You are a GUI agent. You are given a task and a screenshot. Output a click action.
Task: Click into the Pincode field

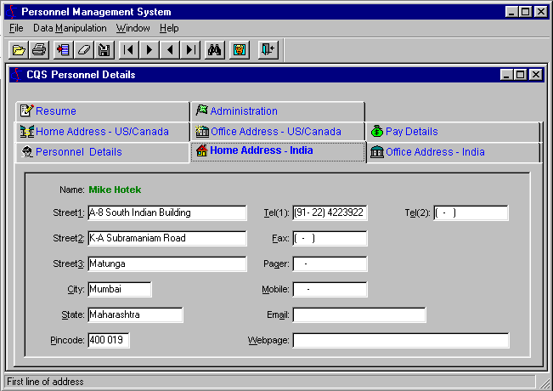pyautogui.click(x=108, y=341)
